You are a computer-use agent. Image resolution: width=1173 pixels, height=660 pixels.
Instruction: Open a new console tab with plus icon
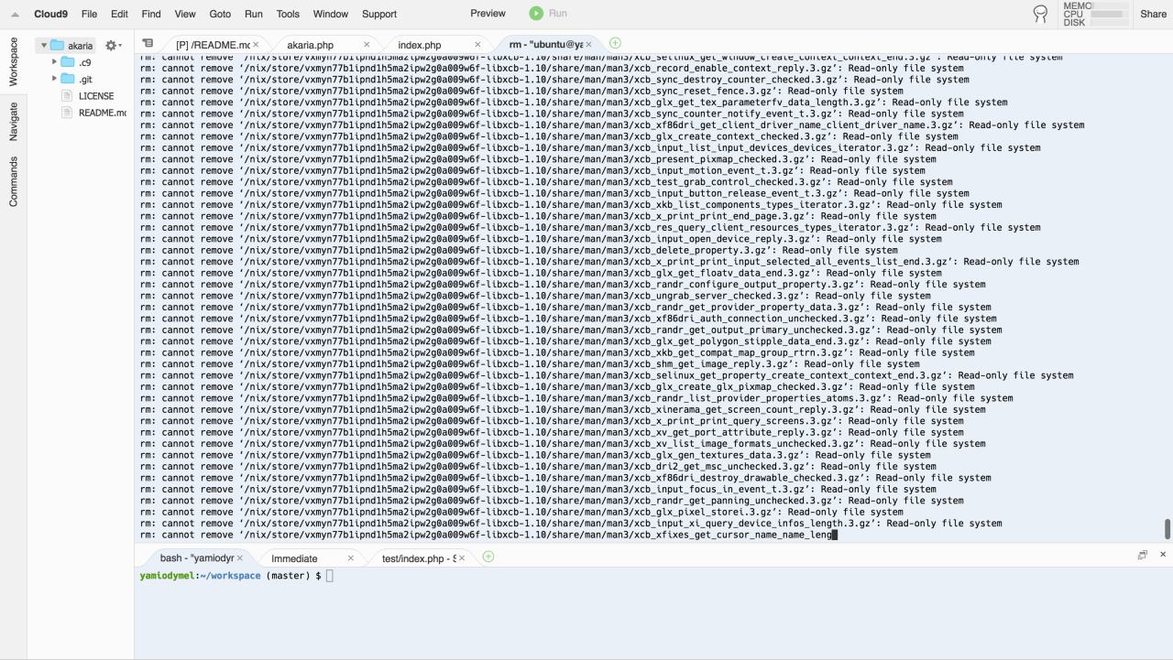point(488,557)
